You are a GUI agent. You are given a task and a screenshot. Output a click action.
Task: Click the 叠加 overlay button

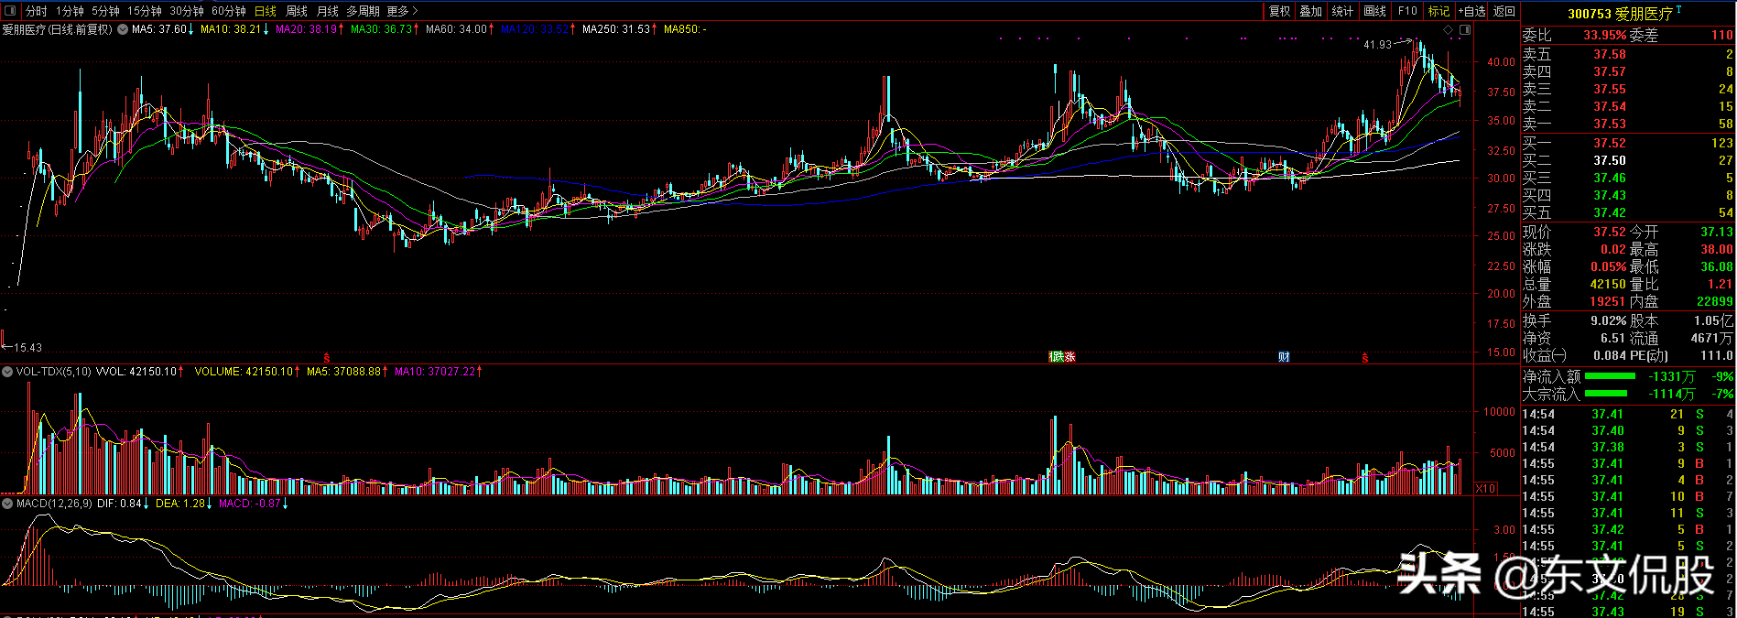click(1311, 11)
